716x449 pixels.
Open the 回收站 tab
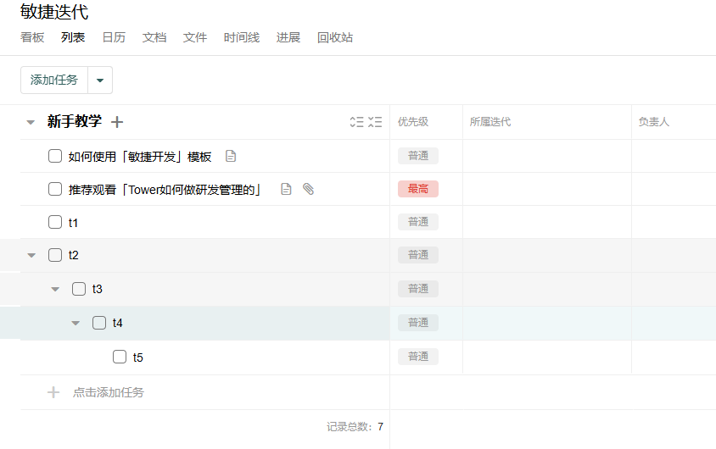[335, 37]
